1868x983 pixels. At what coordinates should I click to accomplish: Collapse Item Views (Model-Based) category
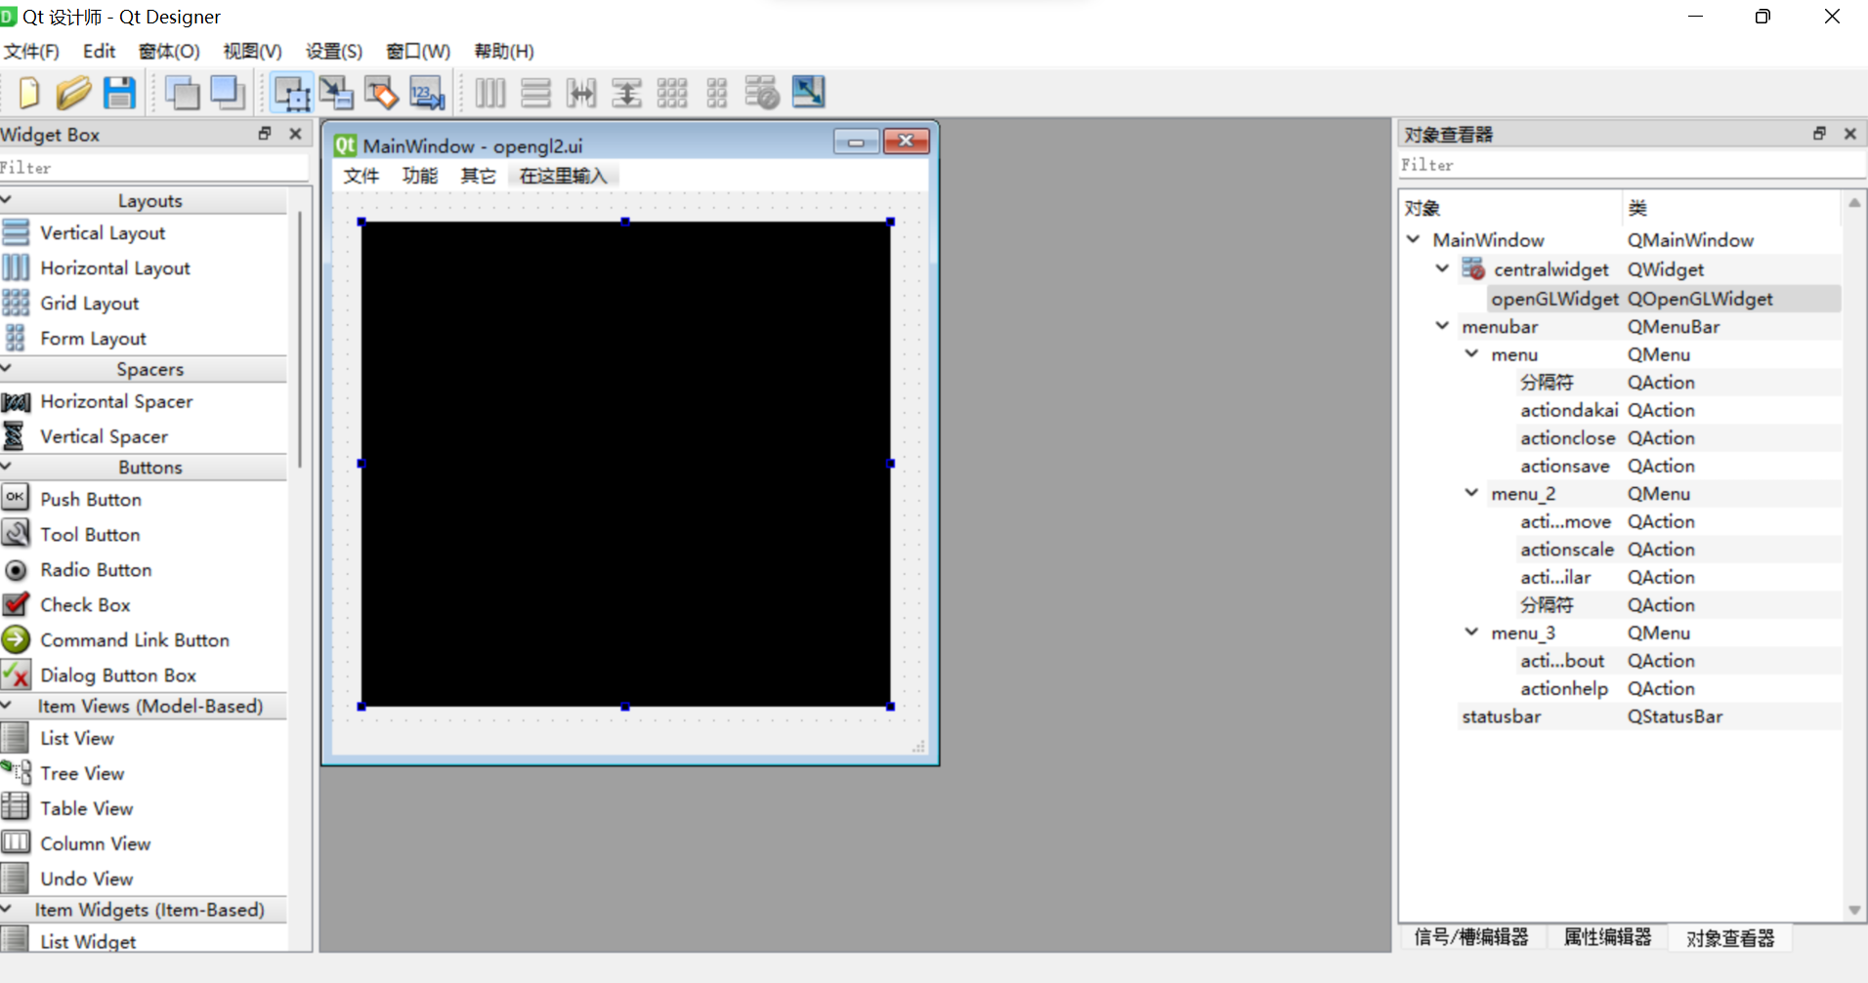[7, 705]
